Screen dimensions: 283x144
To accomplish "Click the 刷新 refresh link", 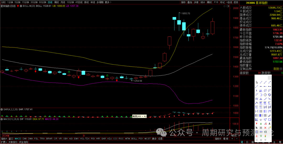I will (276, 69).
